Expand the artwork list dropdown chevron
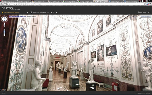The image size is (152, 95). pos(56,12)
